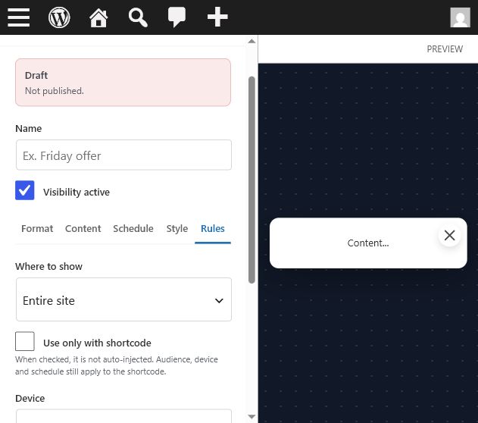Click the PREVIEW label
The height and width of the screenshot is (423, 478).
pos(445,49)
